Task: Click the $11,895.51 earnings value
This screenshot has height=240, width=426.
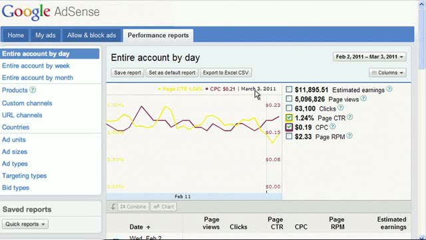Action: (x=312, y=90)
